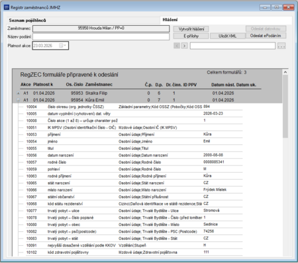Image resolution: width=298 pixels, height=263 pixels.
Task: Click the Vytvořit hlášení button
Action: click(191, 29)
